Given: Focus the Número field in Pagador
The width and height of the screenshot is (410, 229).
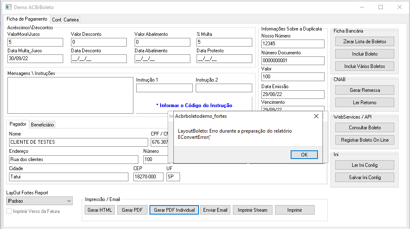Looking at the screenshot, I should point(156,159).
